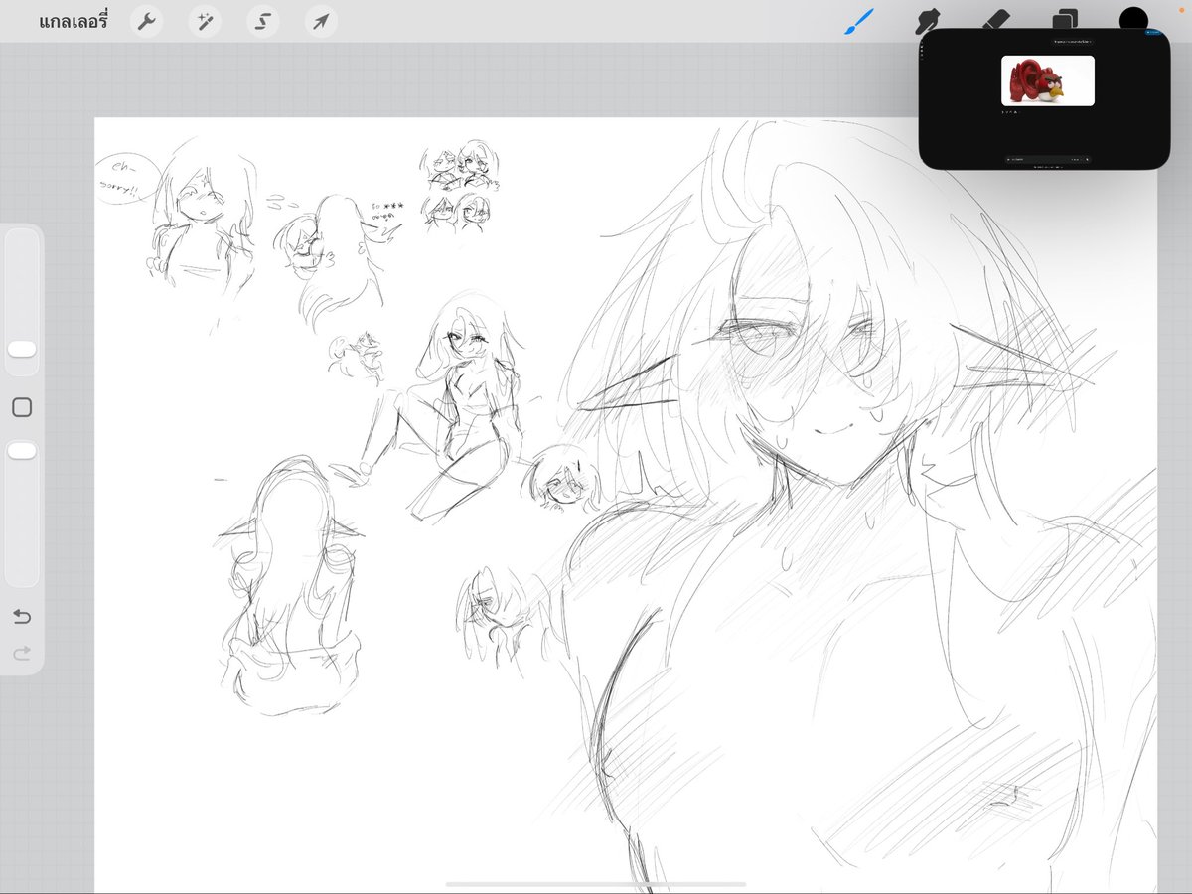The height and width of the screenshot is (894, 1192).
Task: Open the Adjustments magic wand menu
Action: point(206,21)
